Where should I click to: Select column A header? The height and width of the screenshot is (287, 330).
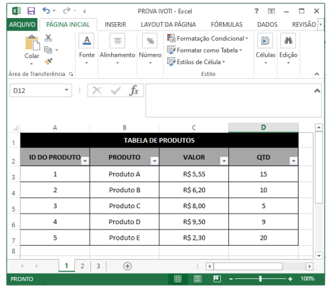[55, 127]
